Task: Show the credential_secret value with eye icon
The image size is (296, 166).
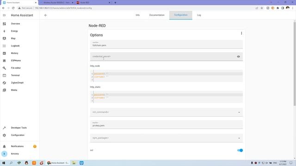Action: (239, 57)
